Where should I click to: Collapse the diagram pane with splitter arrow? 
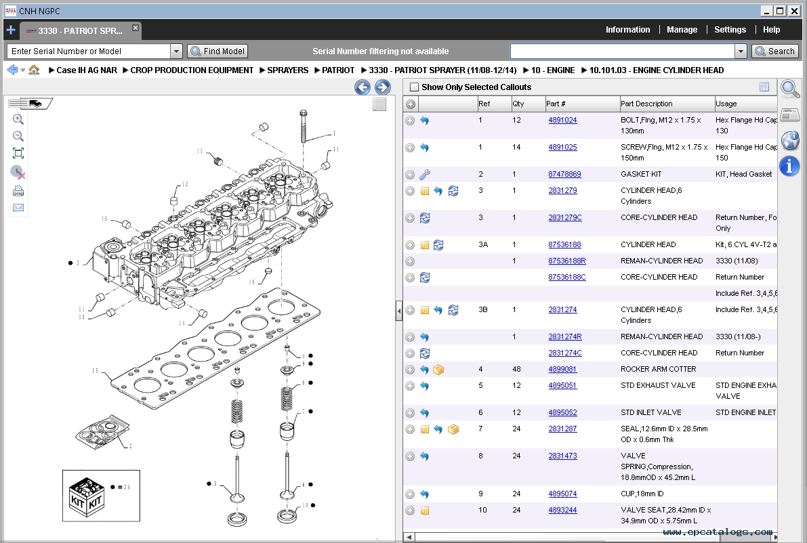click(x=399, y=311)
